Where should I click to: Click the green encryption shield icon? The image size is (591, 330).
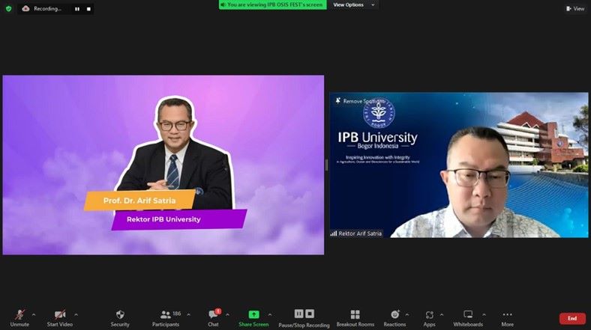[x=9, y=9]
